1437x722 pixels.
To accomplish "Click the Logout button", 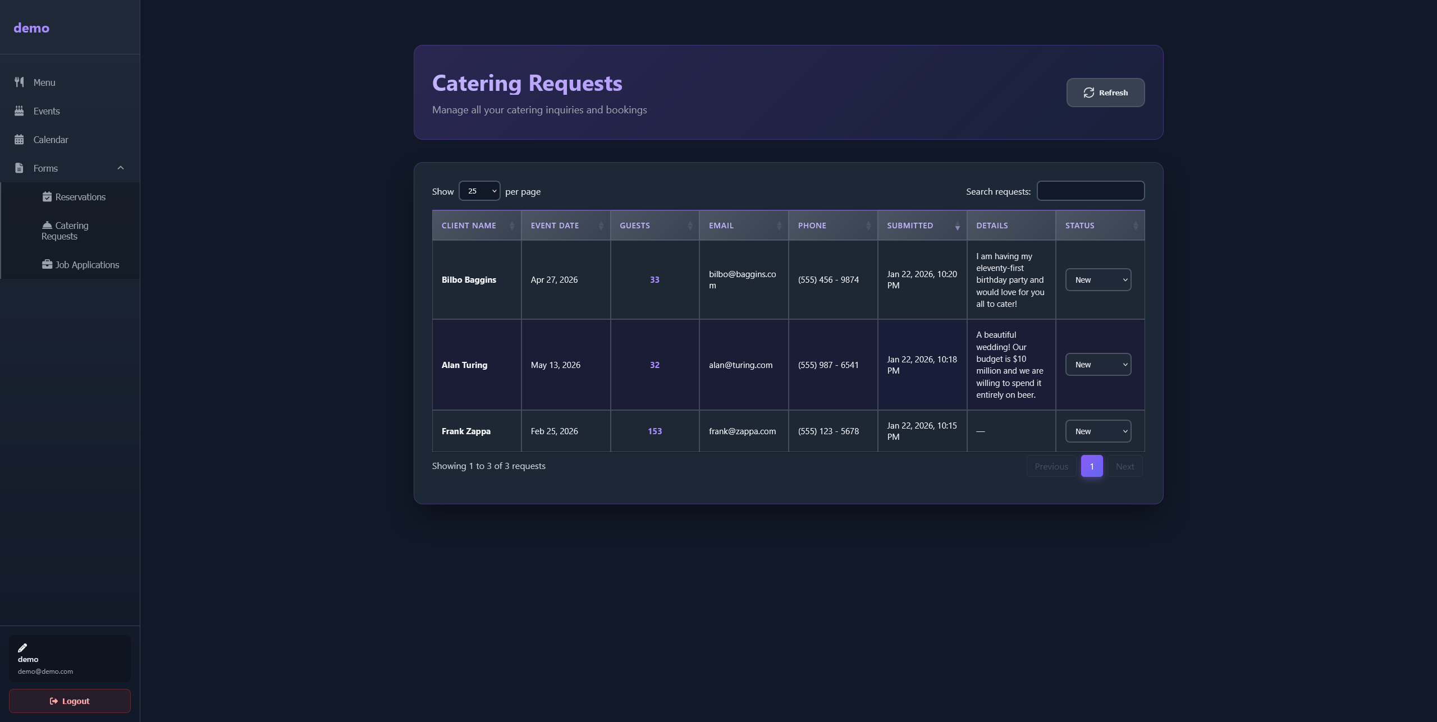I will pos(70,701).
